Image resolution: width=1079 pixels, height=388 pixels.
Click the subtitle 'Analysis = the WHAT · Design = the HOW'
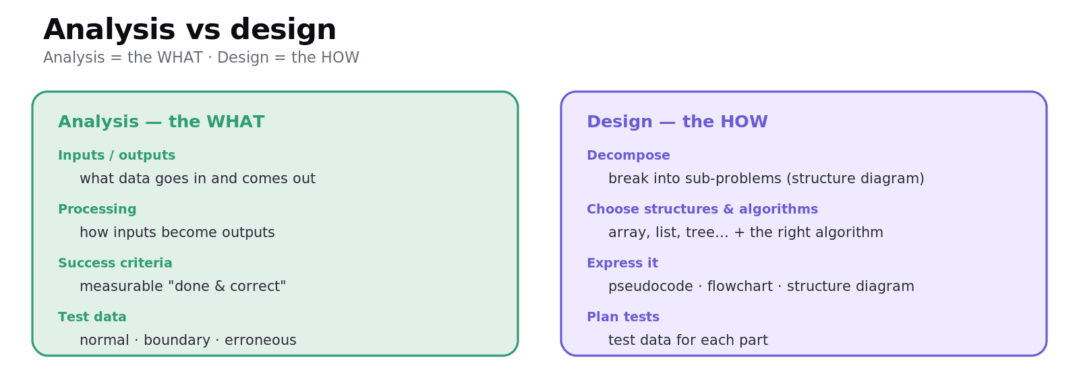click(201, 58)
